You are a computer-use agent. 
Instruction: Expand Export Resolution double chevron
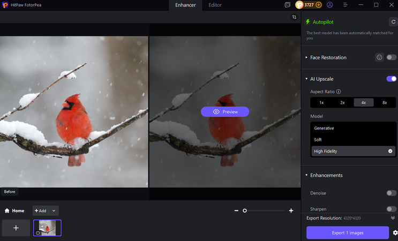coord(393,218)
